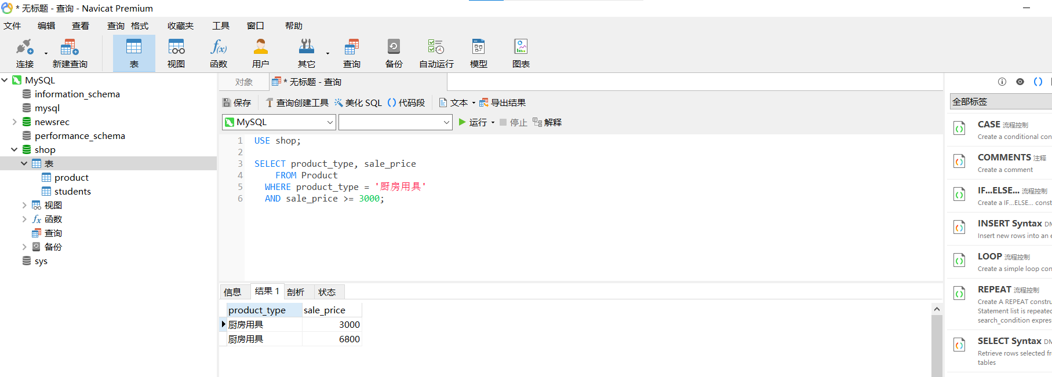Click 美化 SQL (Beautify SQL)
1052x377 pixels.
point(358,103)
